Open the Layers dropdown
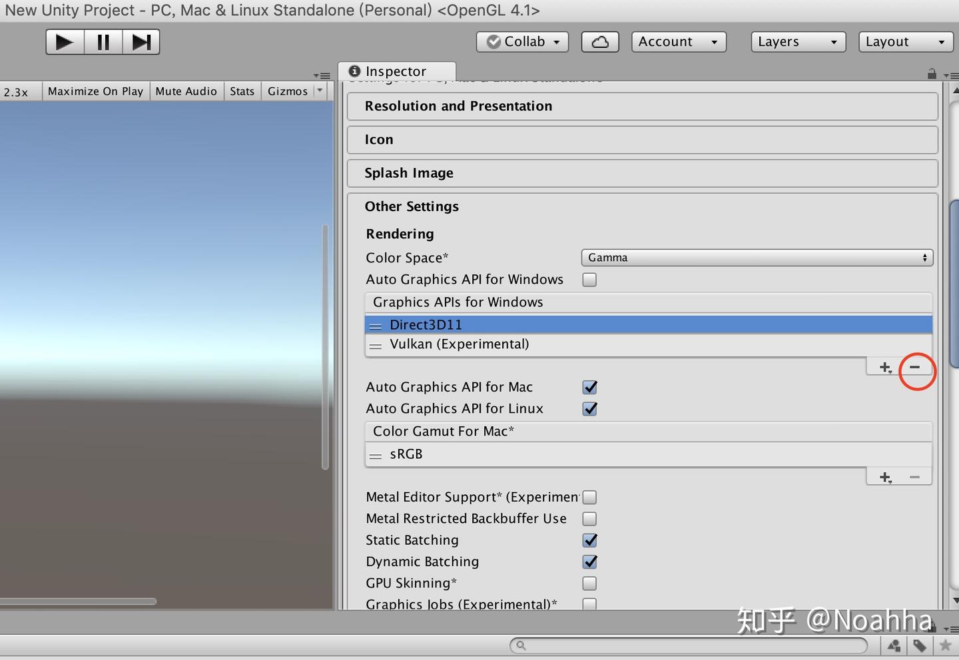959x660 pixels. (x=797, y=41)
